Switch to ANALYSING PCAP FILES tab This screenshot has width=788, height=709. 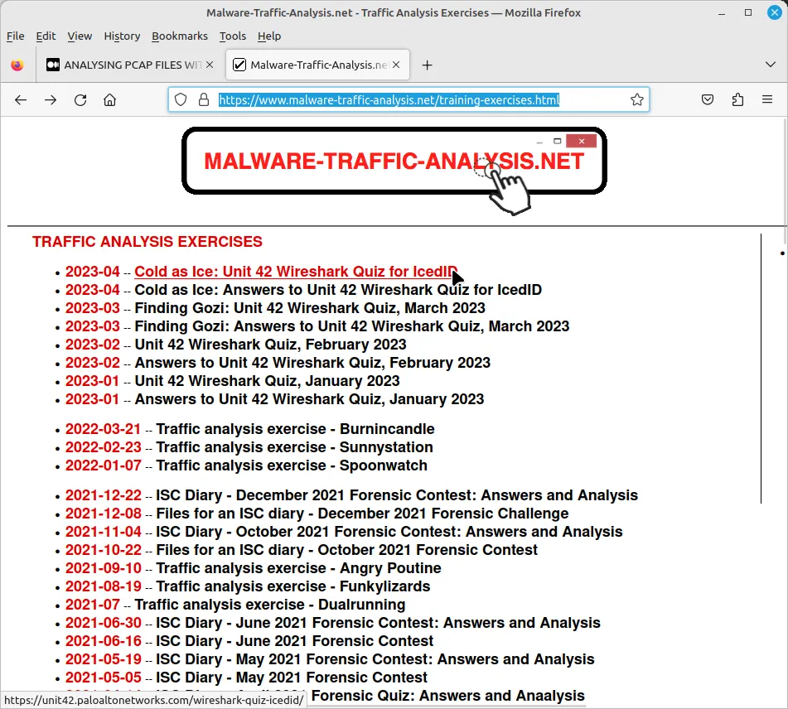pyautogui.click(x=129, y=65)
